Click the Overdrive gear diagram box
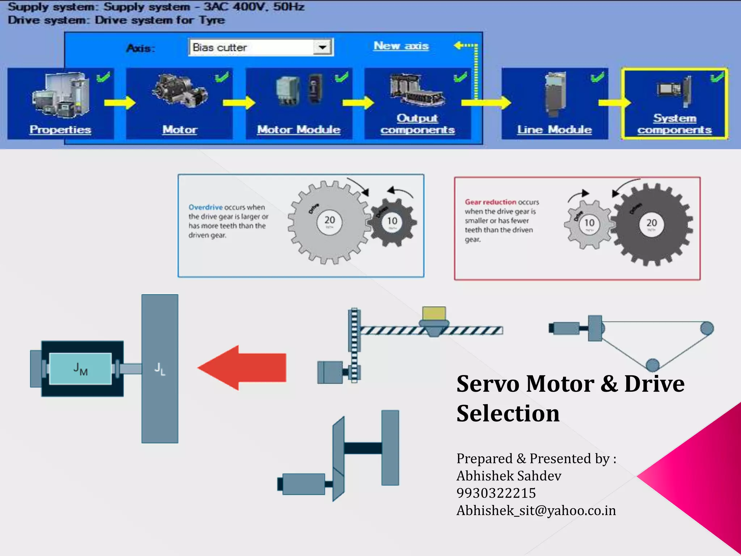Screen dimensions: 741x556 click(301, 226)
